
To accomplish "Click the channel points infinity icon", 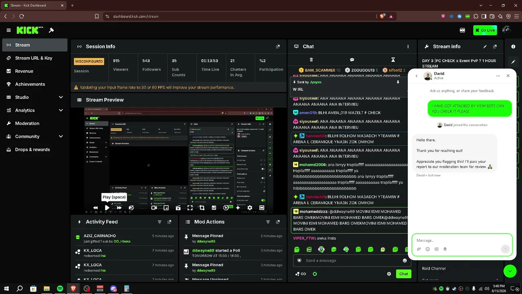I will click(301, 274).
